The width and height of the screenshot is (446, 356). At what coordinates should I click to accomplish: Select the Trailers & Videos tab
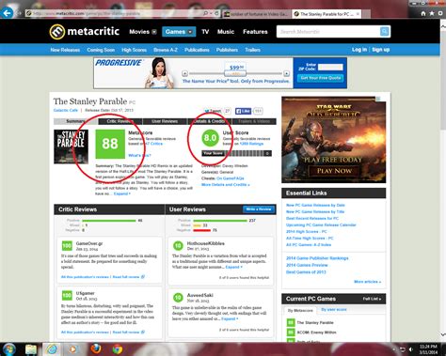(254, 121)
